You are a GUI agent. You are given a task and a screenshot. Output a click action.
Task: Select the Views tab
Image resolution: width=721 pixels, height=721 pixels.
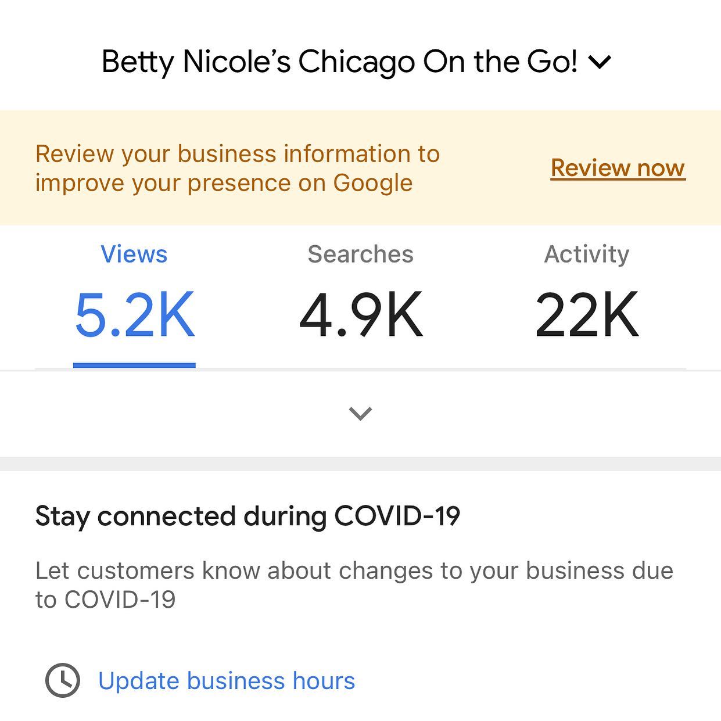pos(134,299)
